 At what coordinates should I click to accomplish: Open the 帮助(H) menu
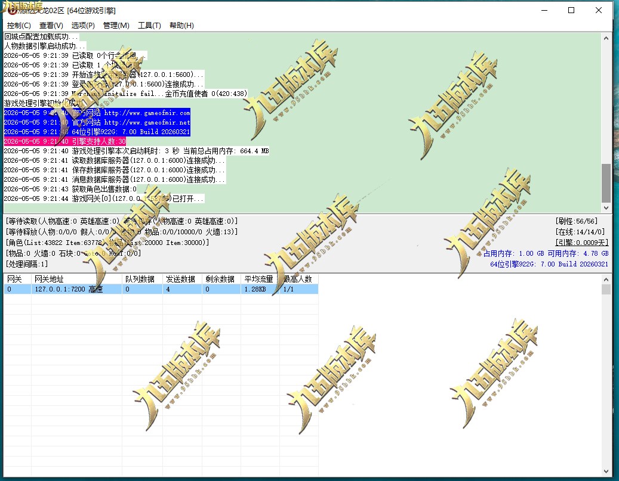[x=181, y=26]
